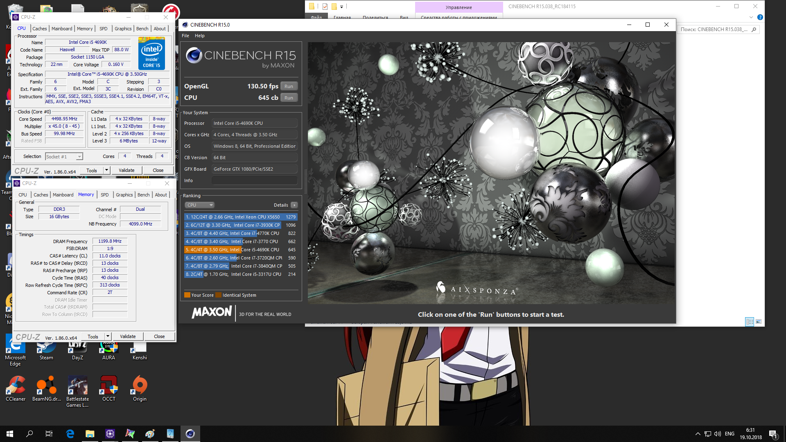Click the Intel Core i5 inside logo
This screenshot has height=442, width=786.
[x=151, y=54]
